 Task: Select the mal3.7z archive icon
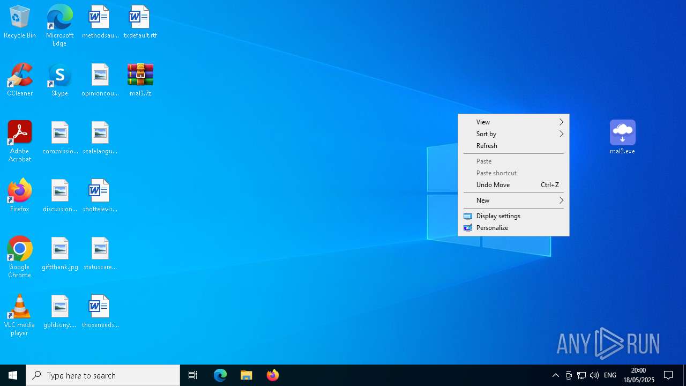pyautogui.click(x=140, y=80)
